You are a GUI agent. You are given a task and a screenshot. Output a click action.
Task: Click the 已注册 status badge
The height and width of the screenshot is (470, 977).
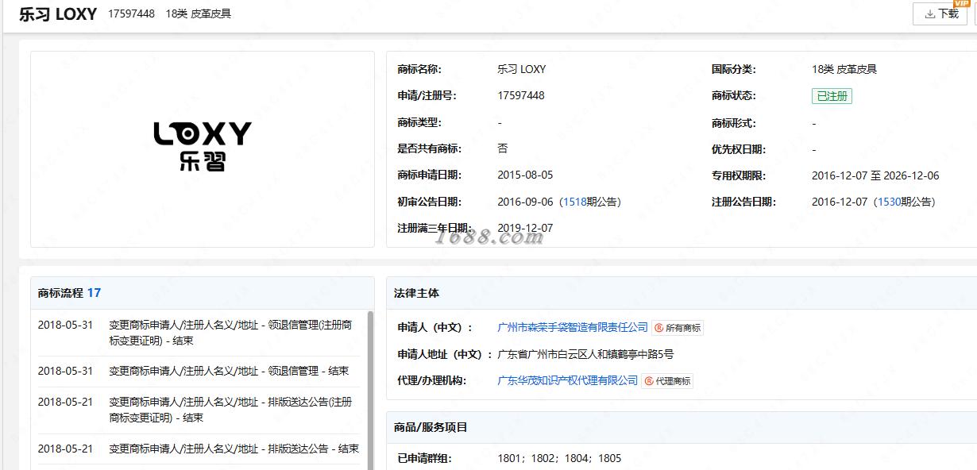click(x=832, y=96)
